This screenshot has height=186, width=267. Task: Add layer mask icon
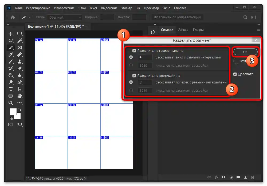223,177
